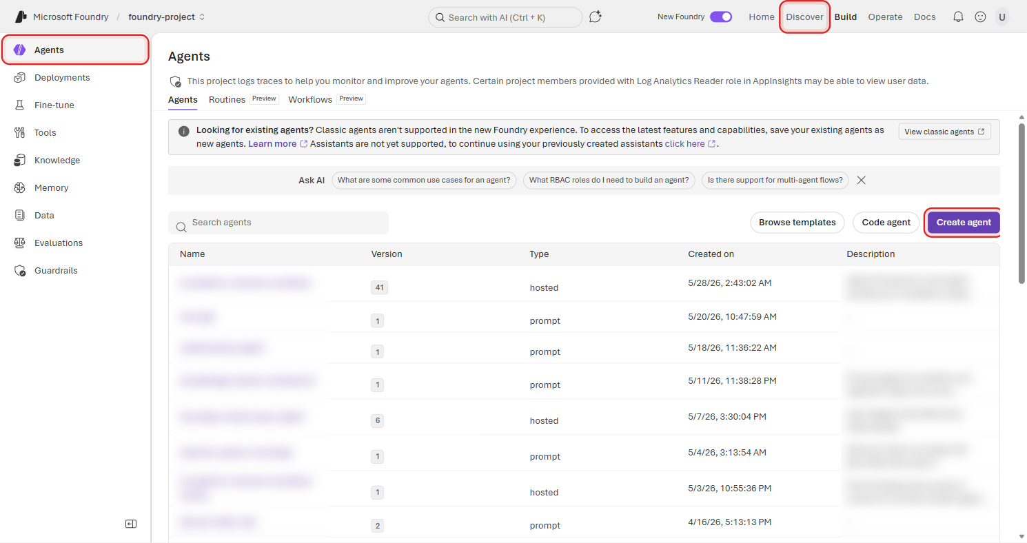Ask AI about required RBAC roles
Image resolution: width=1027 pixels, height=543 pixels.
pyautogui.click(x=609, y=180)
